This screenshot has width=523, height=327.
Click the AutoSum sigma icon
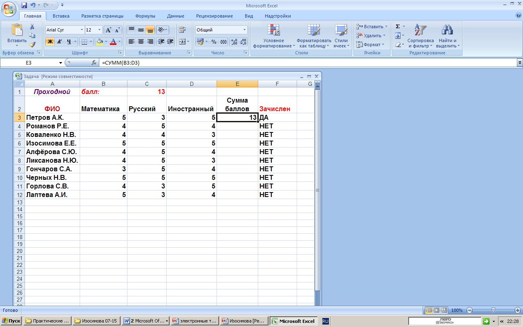click(398, 27)
